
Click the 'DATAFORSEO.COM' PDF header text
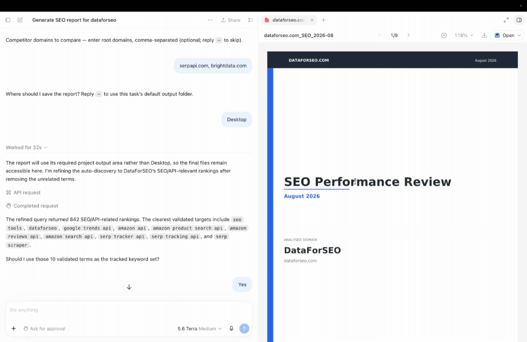click(308, 60)
